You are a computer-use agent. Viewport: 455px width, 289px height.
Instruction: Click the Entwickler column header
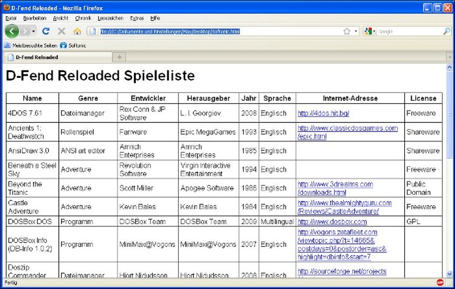click(148, 98)
